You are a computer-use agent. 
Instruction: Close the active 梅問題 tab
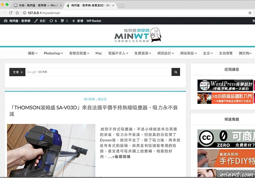(x=113, y=5)
